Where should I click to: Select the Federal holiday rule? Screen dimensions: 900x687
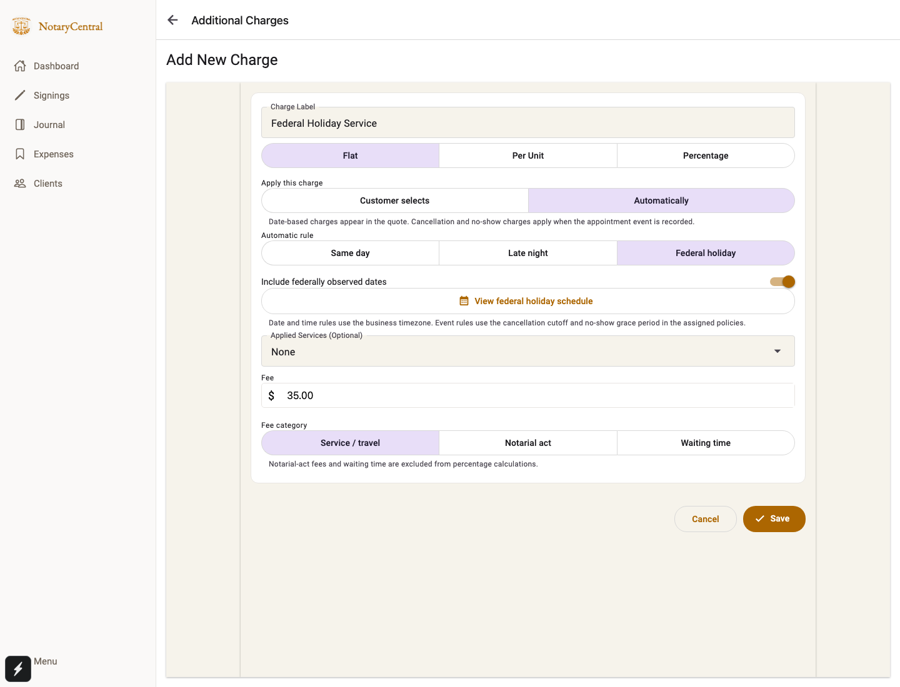click(706, 253)
